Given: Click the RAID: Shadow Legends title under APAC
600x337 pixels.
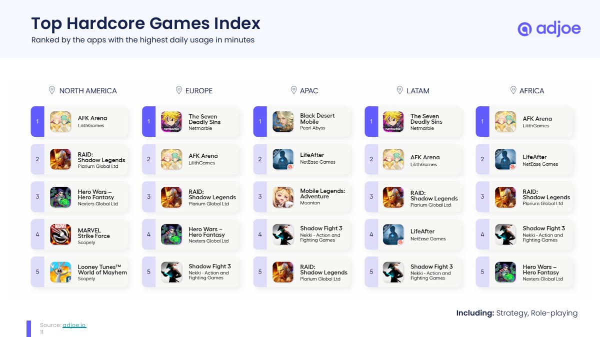Looking at the screenshot, I should 323,270.
